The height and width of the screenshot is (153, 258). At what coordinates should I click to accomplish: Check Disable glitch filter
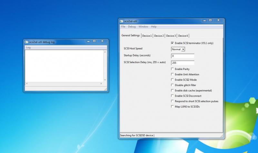(172, 85)
